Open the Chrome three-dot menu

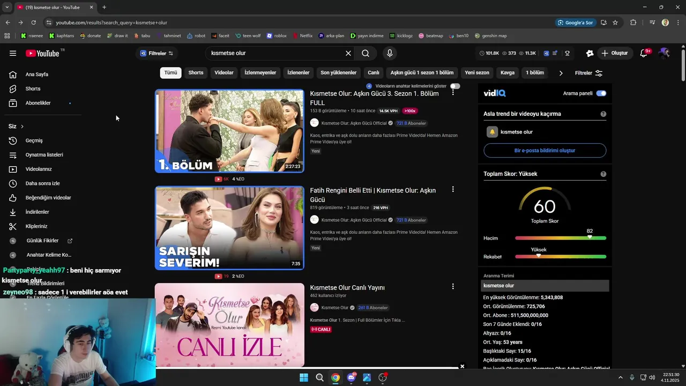pos(678,23)
